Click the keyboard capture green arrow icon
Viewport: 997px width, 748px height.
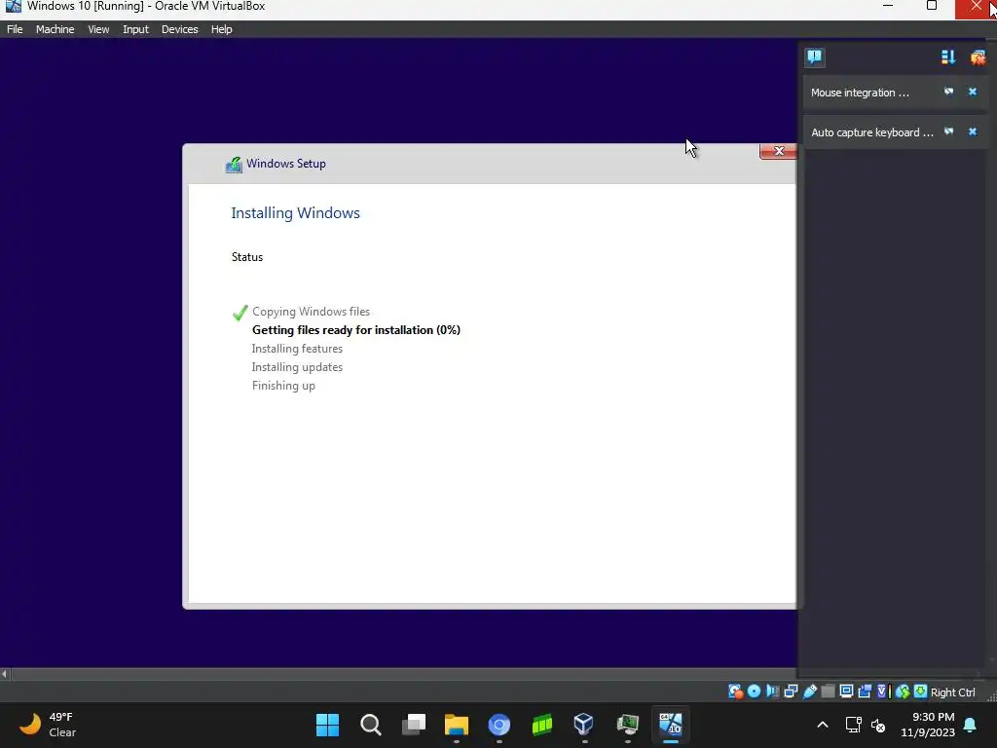[x=920, y=692]
